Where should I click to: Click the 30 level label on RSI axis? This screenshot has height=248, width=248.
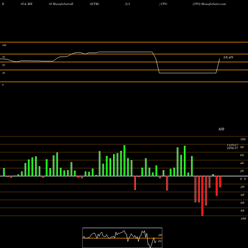(3, 73)
